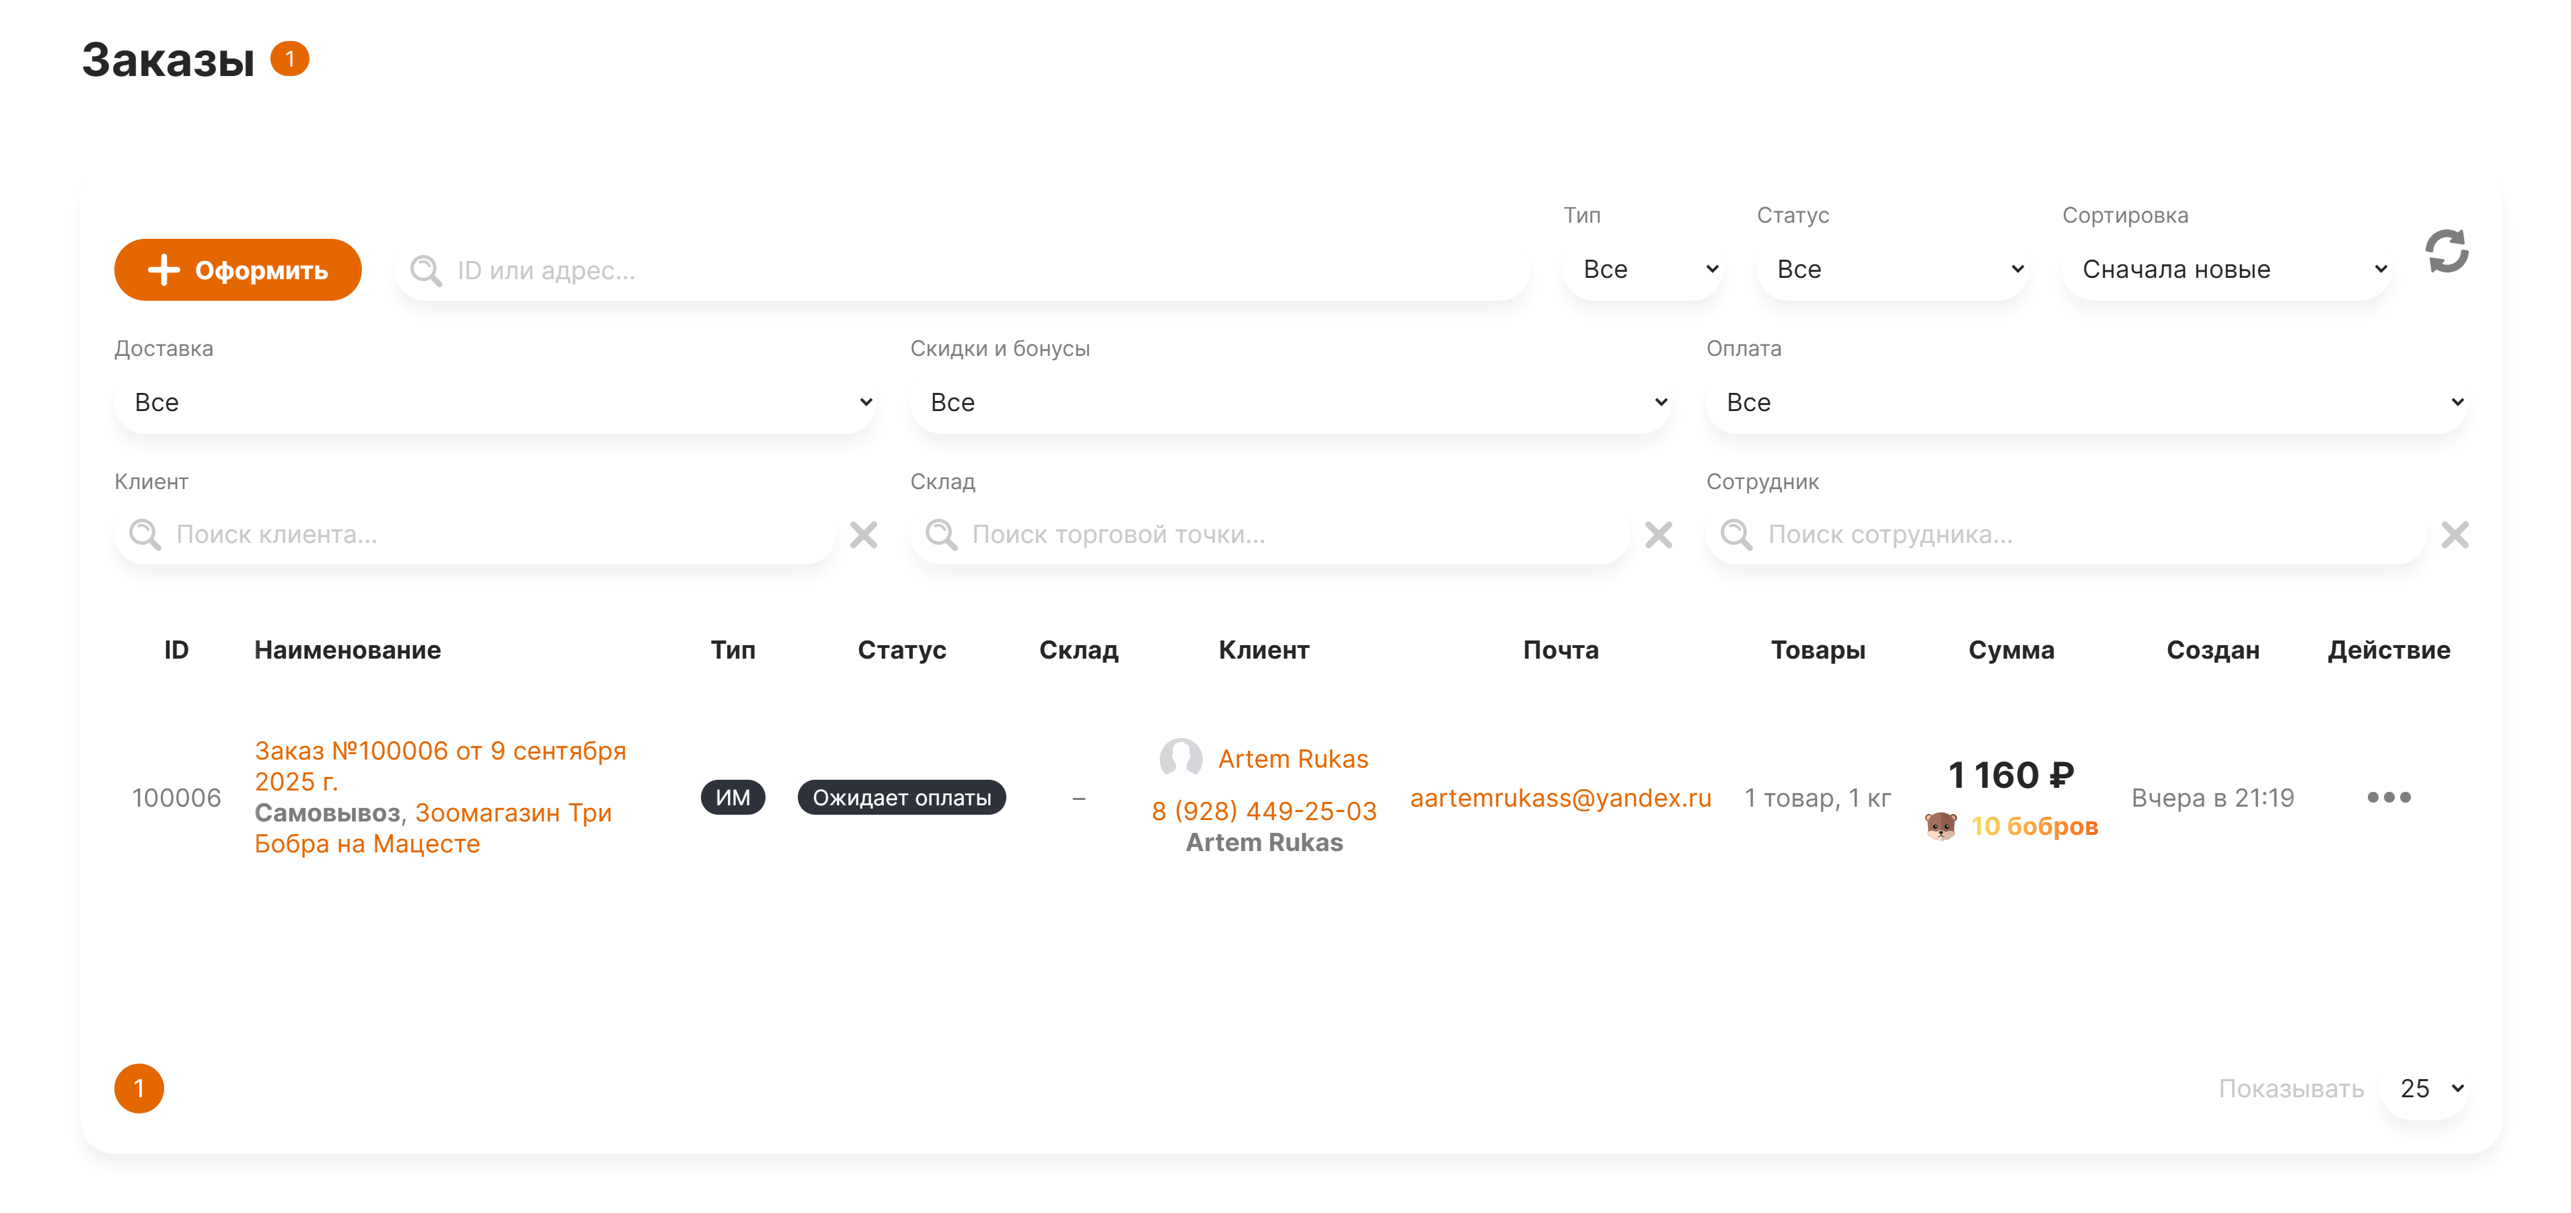
Task: Open the three-dots action menu for order 100006
Action: [2388, 797]
